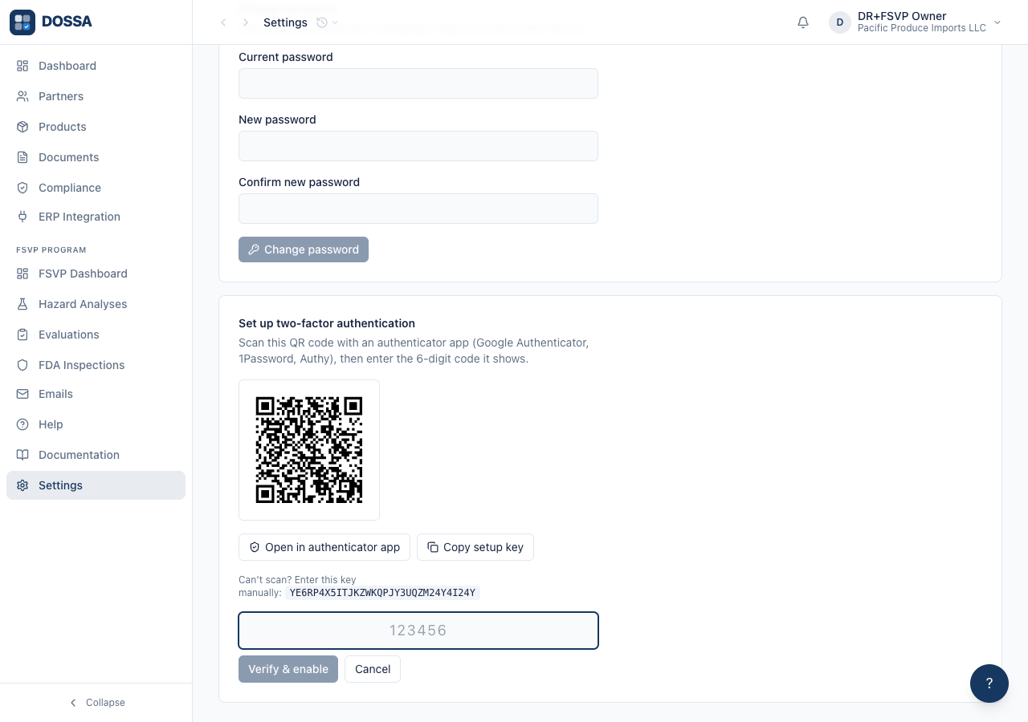Viewport: 1028px width, 722px height.
Task: Click the Settings gear icon
Action: [22, 485]
